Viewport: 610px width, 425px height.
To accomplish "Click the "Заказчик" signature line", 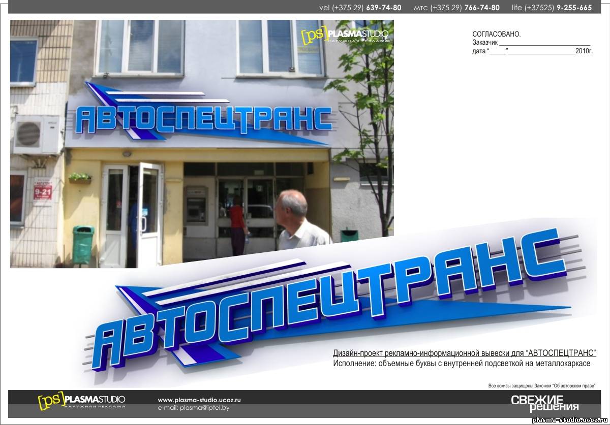I will point(531,43).
